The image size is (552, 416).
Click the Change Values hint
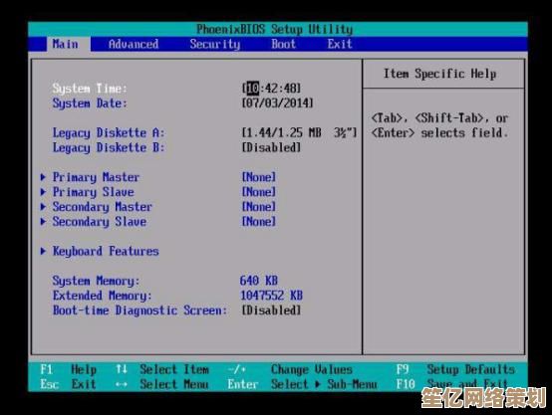coord(290,369)
